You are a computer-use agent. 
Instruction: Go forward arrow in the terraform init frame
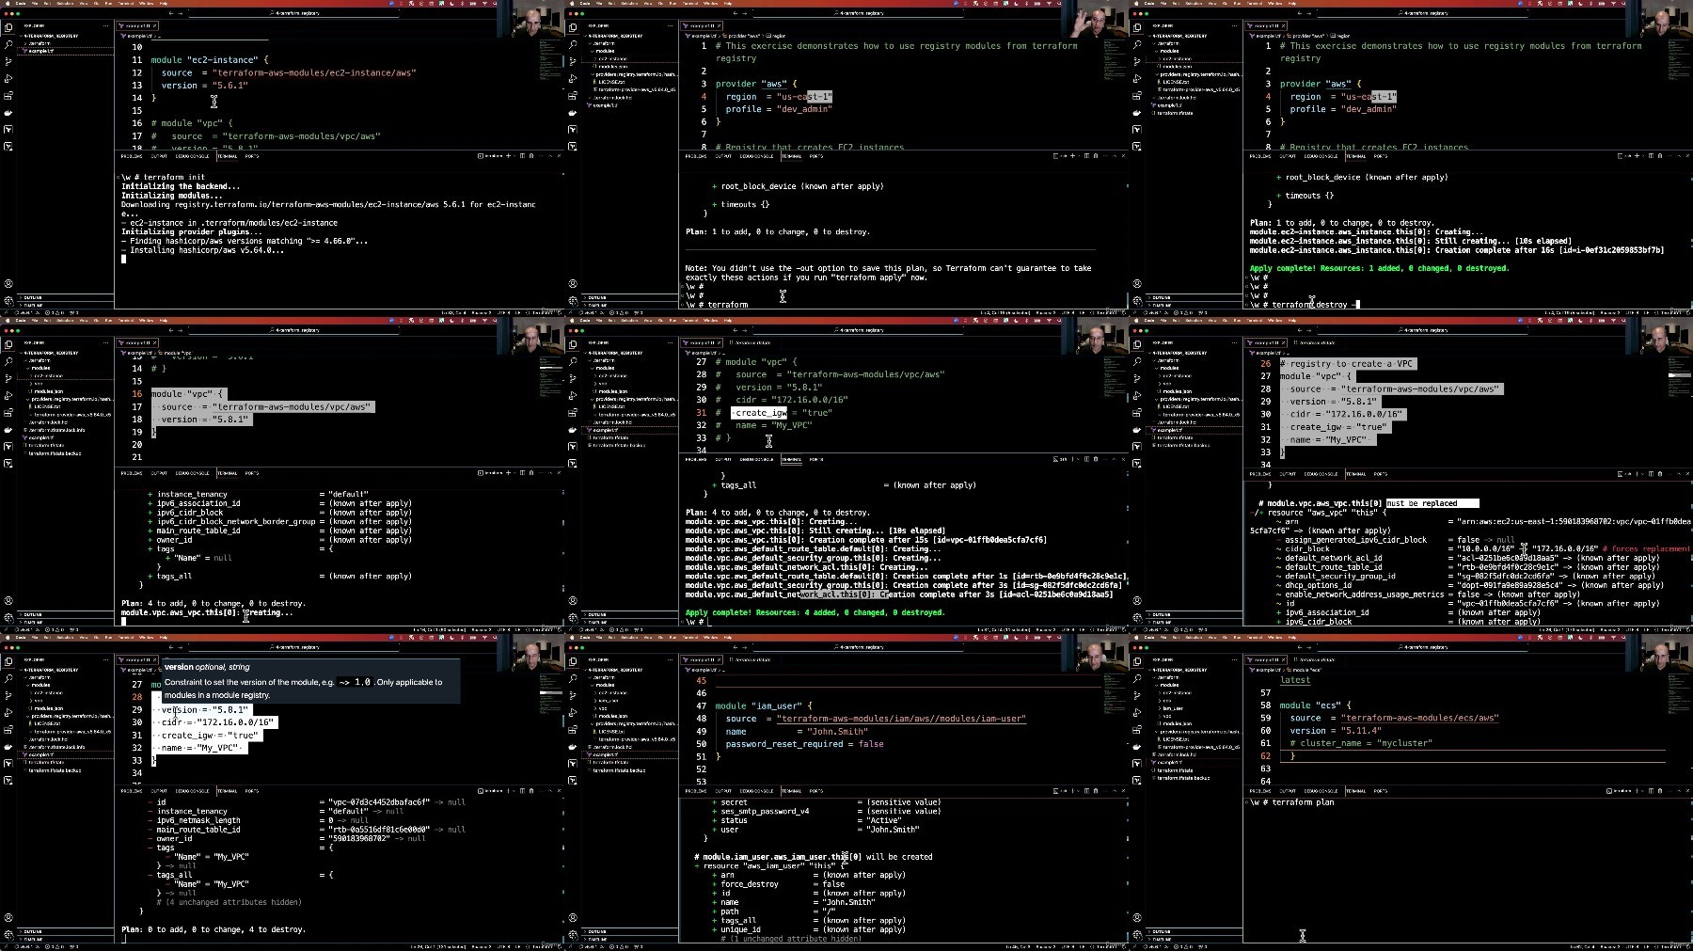click(181, 13)
